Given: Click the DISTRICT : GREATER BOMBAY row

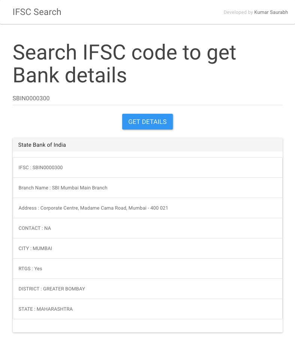Looking at the screenshot, I should tap(148, 289).
